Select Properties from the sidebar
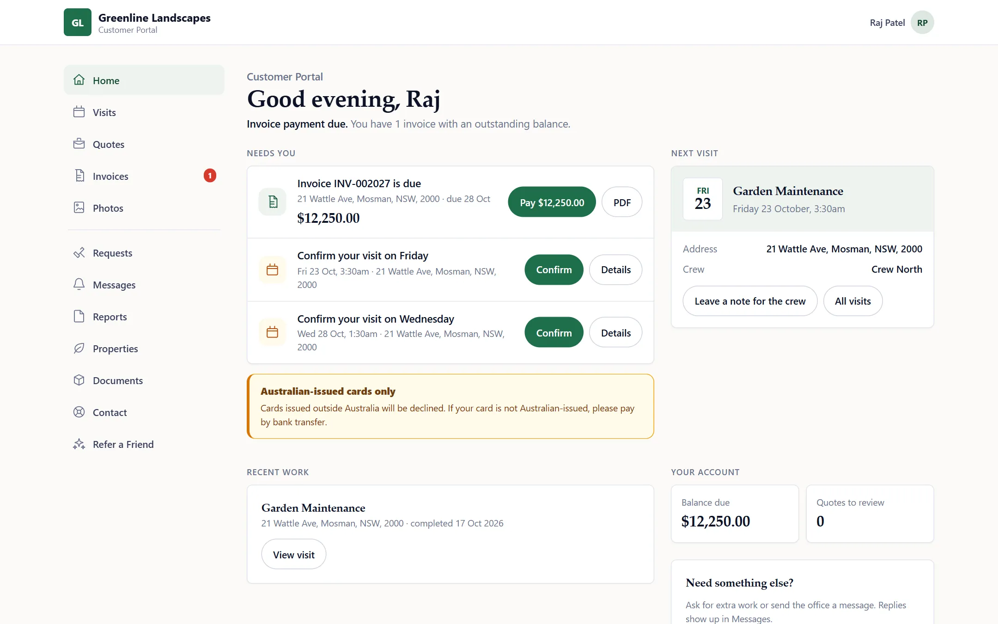998x624 pixels. [144, 349]
